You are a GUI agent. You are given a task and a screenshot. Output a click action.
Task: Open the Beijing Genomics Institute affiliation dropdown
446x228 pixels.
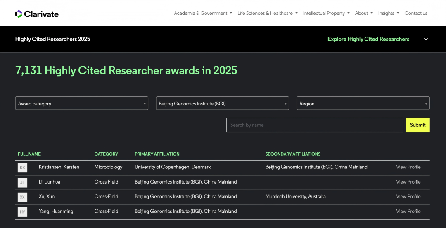(x=222, y=104)
